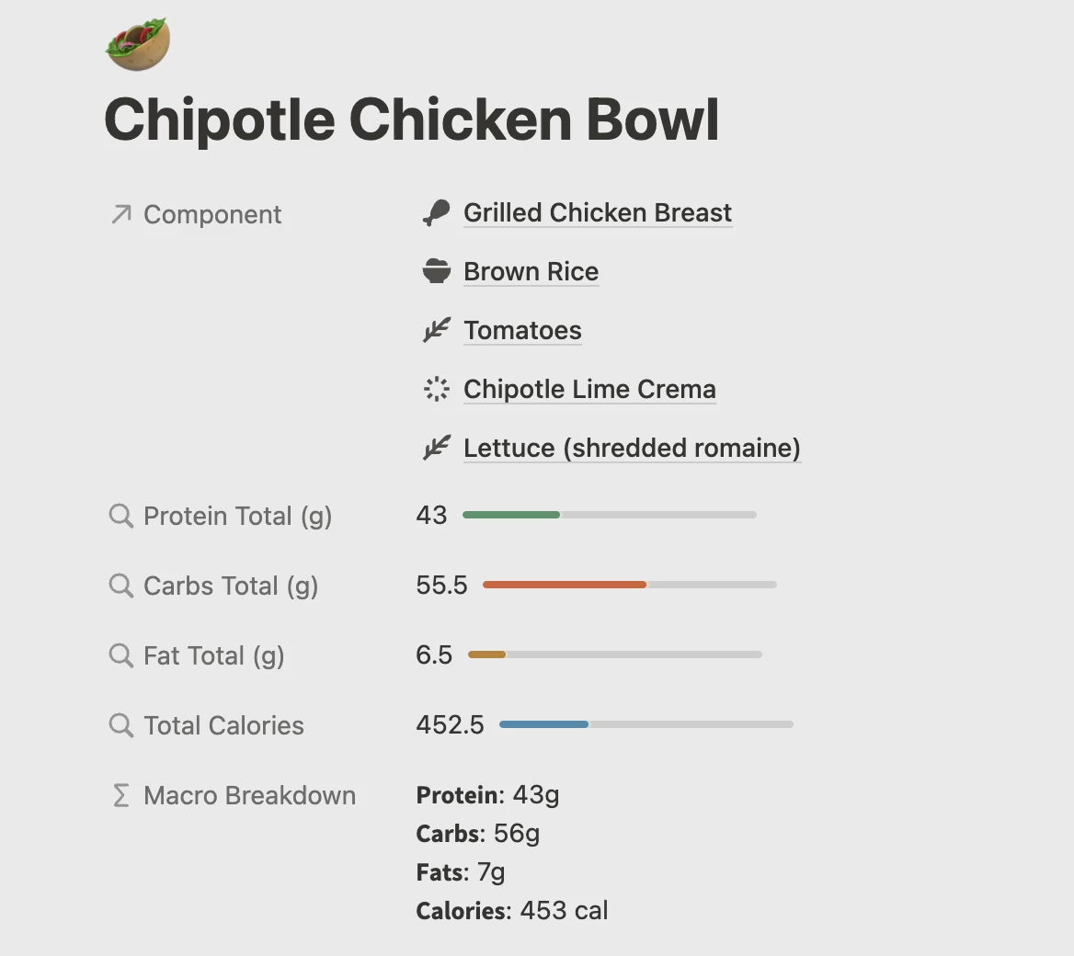1074x956 pixels.
Task: Click the burrito page emoji icon
Action: (x=138, y=43)
